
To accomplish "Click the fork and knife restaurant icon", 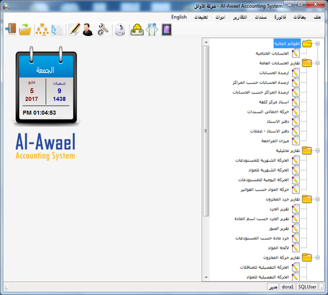I will point(152,29).
